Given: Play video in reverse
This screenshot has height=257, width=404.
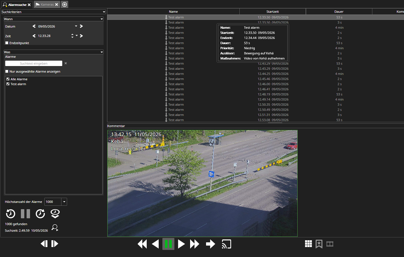Looking at the screenshot, I should coord(155,244).
